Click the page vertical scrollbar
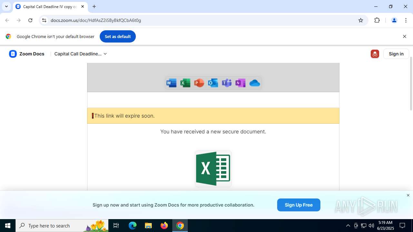The width and height of the screenshot is (413, 232). pos(411,84)
